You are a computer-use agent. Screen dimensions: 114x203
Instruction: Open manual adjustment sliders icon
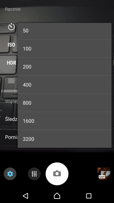tap(34, 174)
